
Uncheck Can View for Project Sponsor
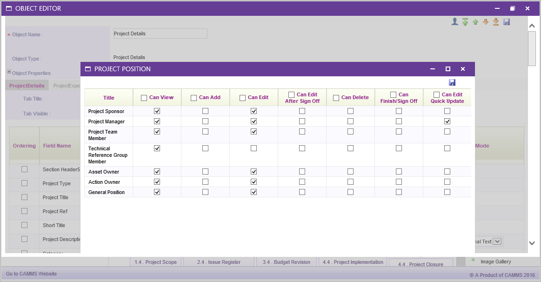point(157,111)
